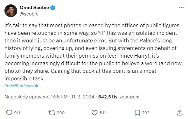The image size is (189, 119).
Task: Open the three-dot more options menu
Action: 181,8
